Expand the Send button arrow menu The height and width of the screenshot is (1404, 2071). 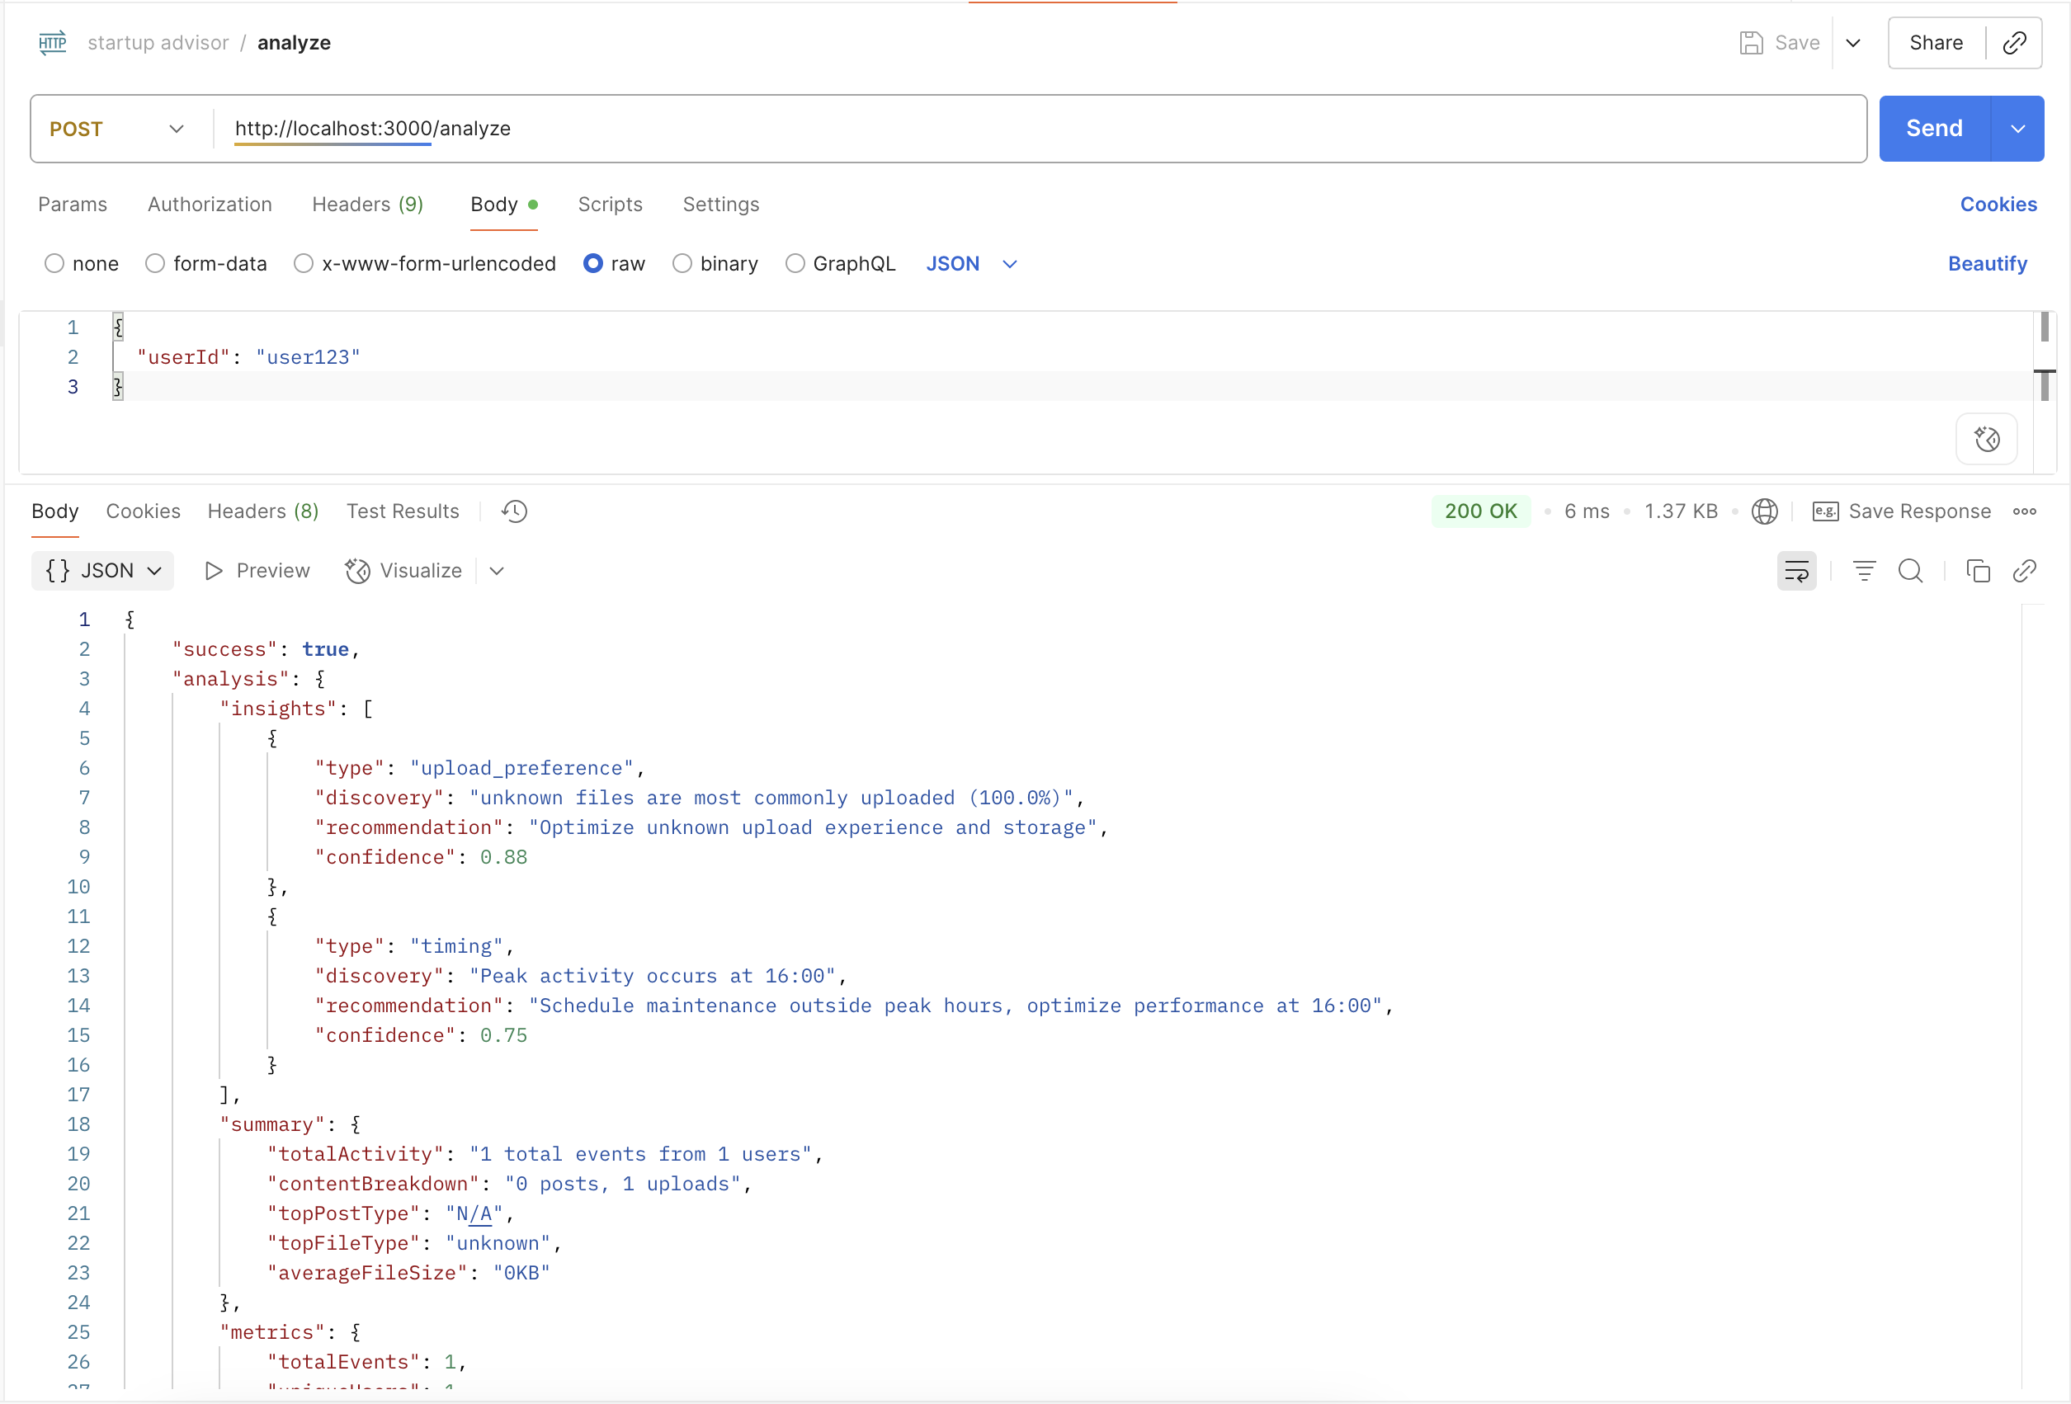point(2017,130)
